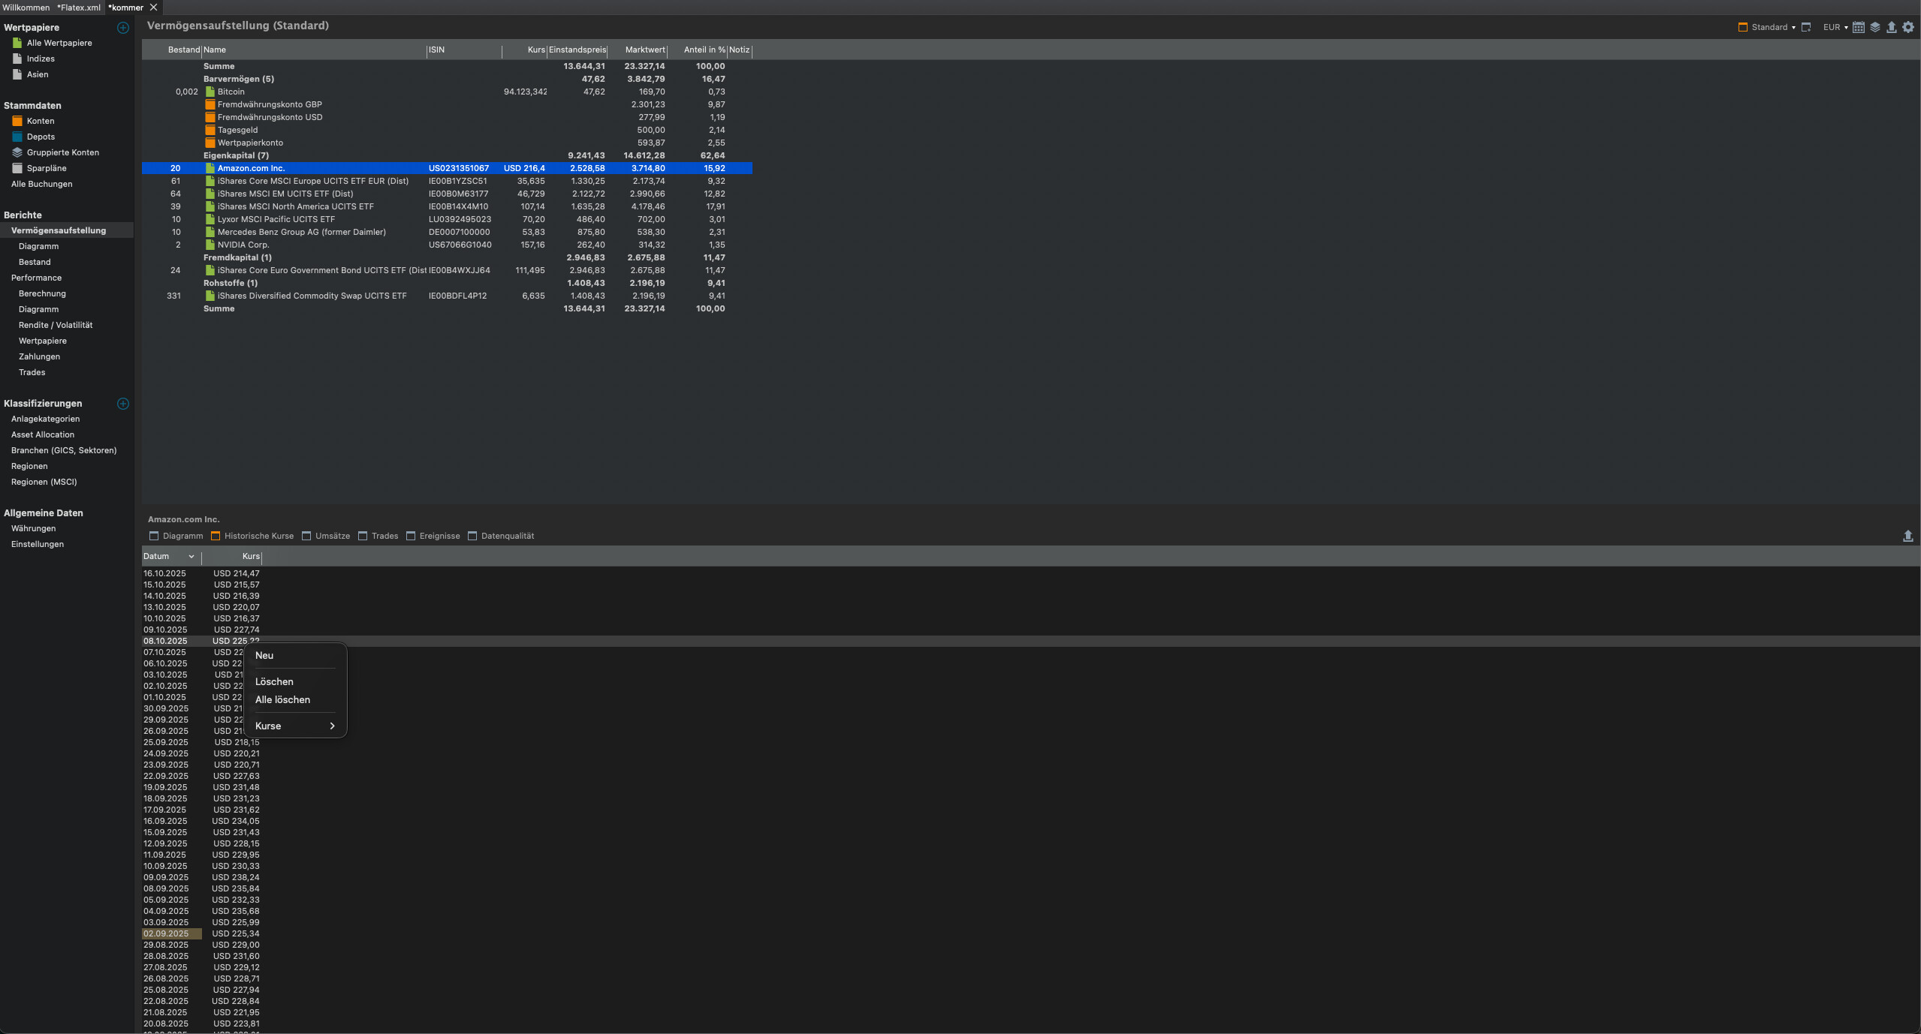Click Datum column header to sort
This screenshot has width=1921, height=1034.
click(156, 556)
